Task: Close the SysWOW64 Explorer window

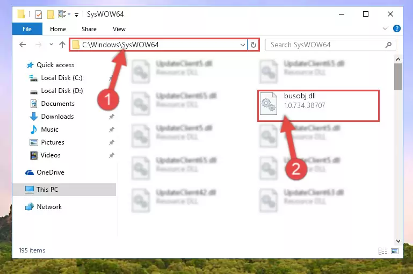Action: click(390, 14)
